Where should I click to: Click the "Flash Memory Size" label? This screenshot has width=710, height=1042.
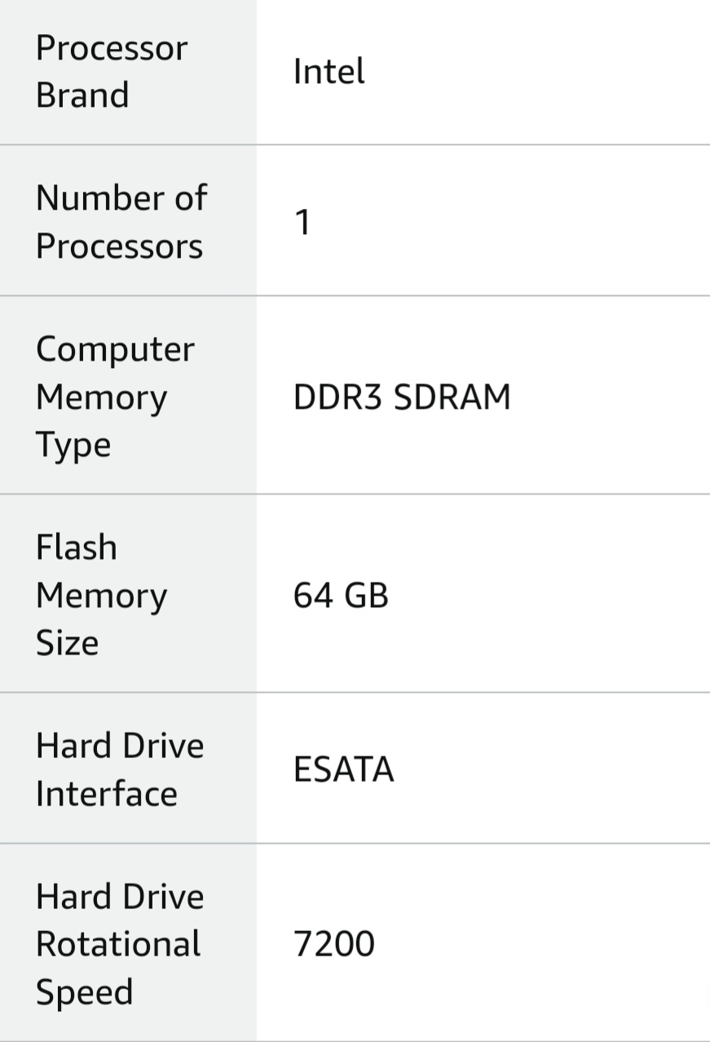click(101, 595)
